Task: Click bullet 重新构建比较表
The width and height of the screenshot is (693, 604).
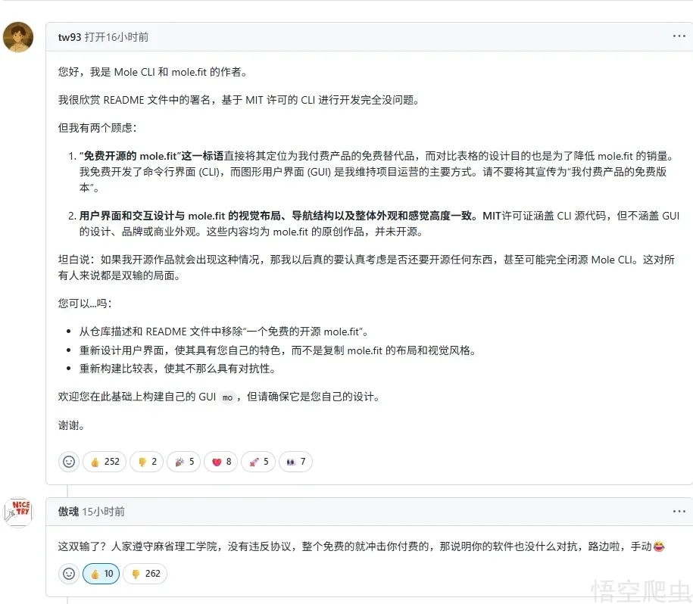Action: pos(177,369)
